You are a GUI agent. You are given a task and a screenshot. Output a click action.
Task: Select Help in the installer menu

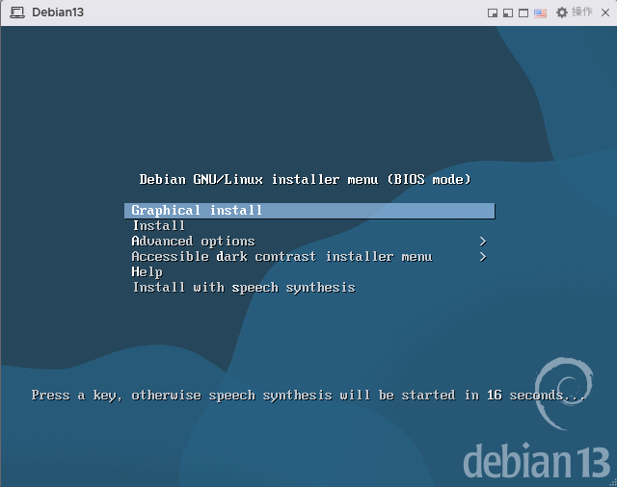(147, 272)
